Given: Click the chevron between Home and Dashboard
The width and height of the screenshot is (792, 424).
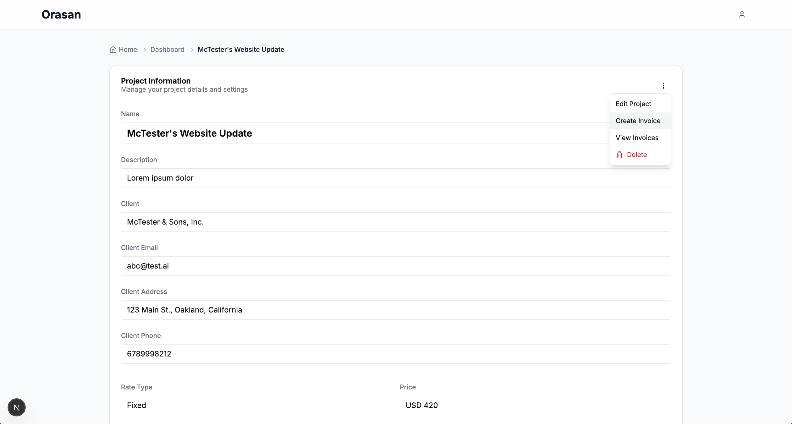Looking at the screenshot, I should coord(145,50).
